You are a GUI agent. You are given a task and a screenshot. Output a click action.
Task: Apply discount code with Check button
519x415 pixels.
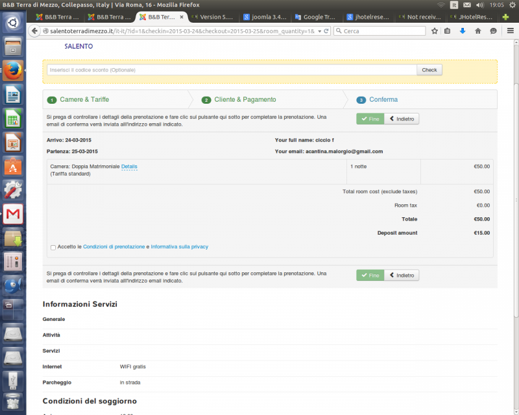click(429, 70)
